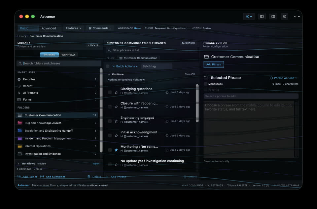Viewport: 317px width, 209px height.
Task: Check the Engineering engaged checkbox
Action: [x=110, y=121]
